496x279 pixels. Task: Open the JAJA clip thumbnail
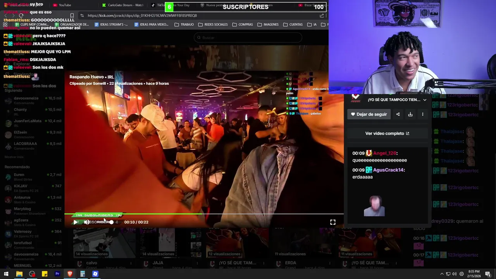click(x=170, y=242)
